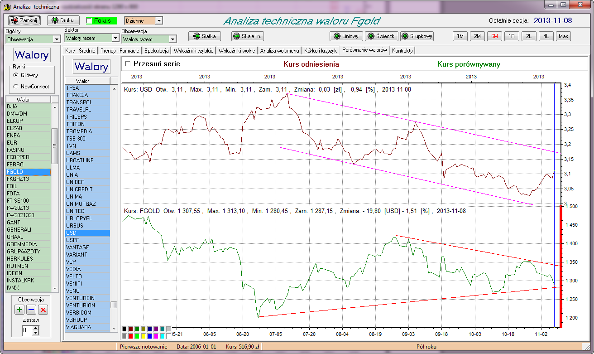Open the Wskaźniki wolne tab
Image resolution: width=594 pixels, height=354 pixels.
[237, 51]
